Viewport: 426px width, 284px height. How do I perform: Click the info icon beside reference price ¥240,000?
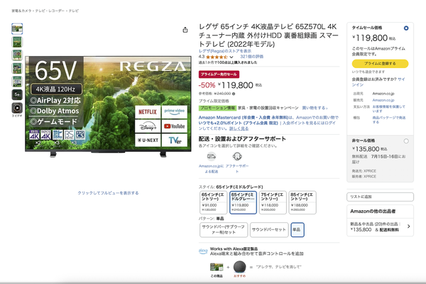[234, 94]
